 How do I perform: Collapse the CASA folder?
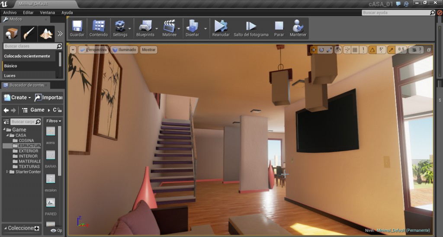click(x=7, y=135)
